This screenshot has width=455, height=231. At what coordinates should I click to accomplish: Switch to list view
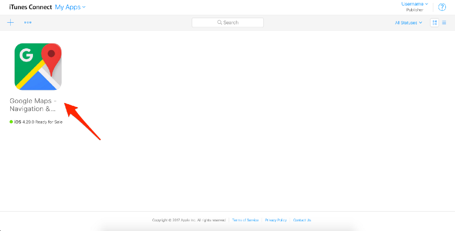coord(444,23)
